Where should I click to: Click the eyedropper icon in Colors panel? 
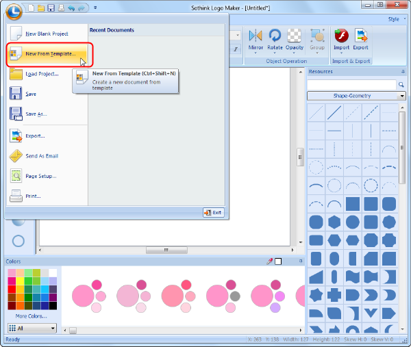(x=269, y=261)
